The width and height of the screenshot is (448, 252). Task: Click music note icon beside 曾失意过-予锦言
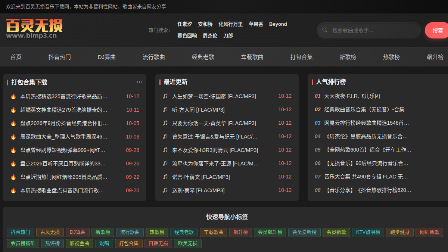click(x=165, y=136)
